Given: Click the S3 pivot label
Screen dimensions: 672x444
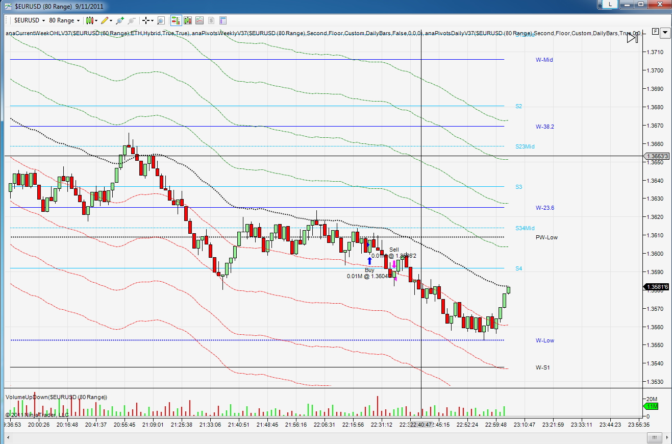Looking at the screenshot, I should tap(518, 187).
